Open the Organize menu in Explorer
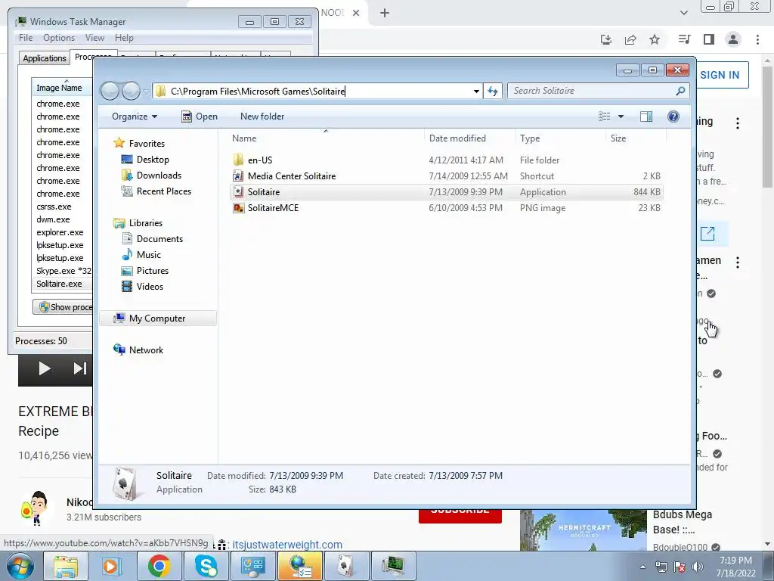774x581 pixels. coord(135,117)
